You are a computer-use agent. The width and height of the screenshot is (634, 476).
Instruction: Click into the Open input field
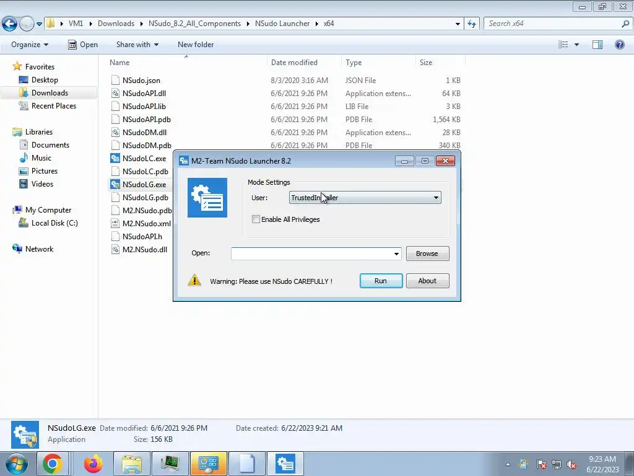point(311,253)
